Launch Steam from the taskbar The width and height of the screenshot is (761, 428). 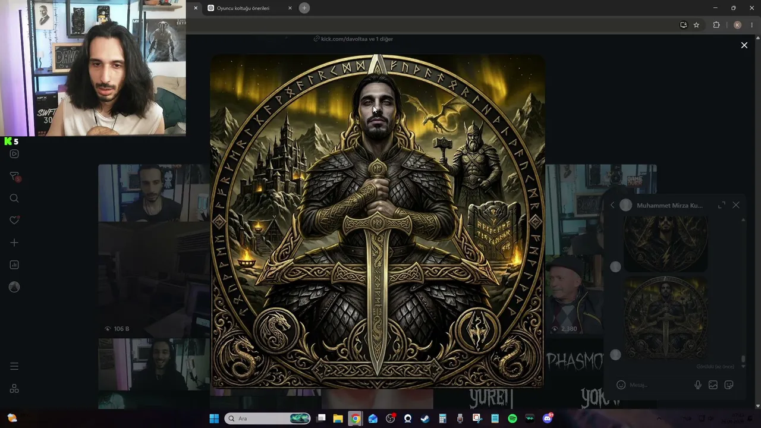click(425, 418)
